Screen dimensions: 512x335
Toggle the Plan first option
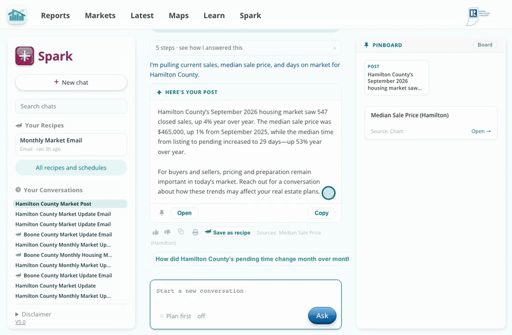click(182, 316)
